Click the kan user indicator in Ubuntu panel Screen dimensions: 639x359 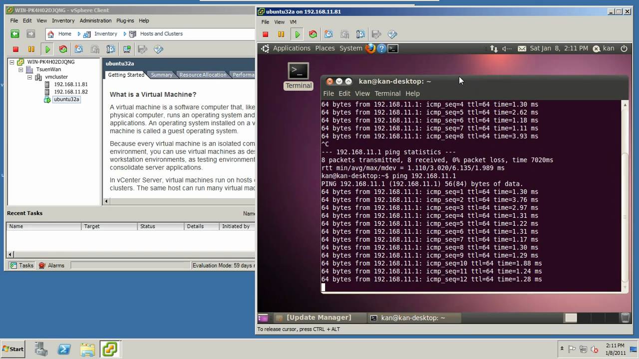603,48
